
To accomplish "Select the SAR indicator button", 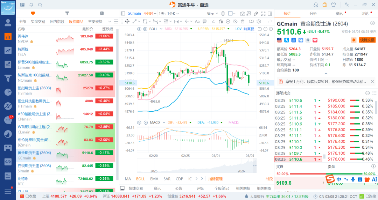I will pyautogui.click(x=167, y=179).
